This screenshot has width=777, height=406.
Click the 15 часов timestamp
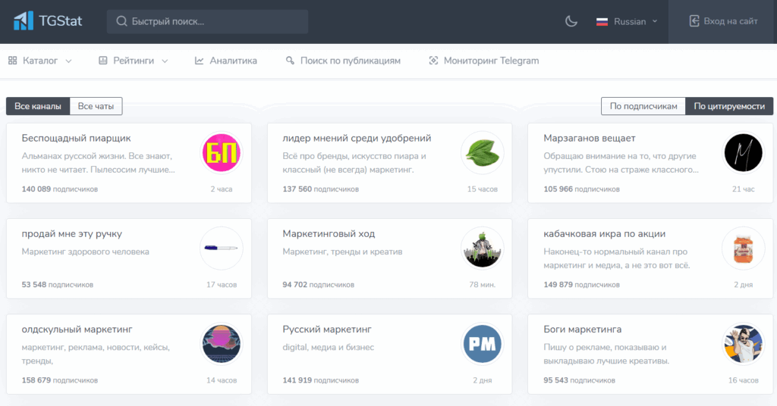pos(482,189)
